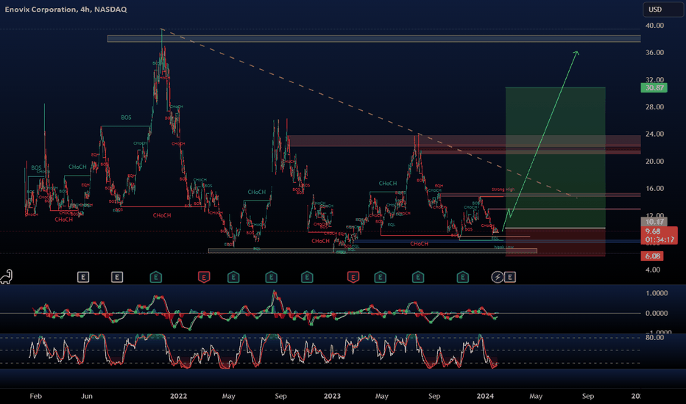Screen dimensions: 686x404
Task: Click the 80.00 oscillator scale value
Action: (654, 337)
